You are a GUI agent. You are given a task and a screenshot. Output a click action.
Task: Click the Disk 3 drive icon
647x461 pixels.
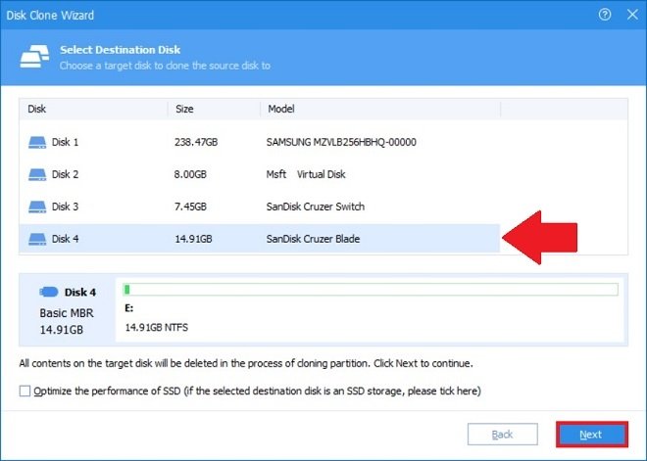tap(37, 207)
